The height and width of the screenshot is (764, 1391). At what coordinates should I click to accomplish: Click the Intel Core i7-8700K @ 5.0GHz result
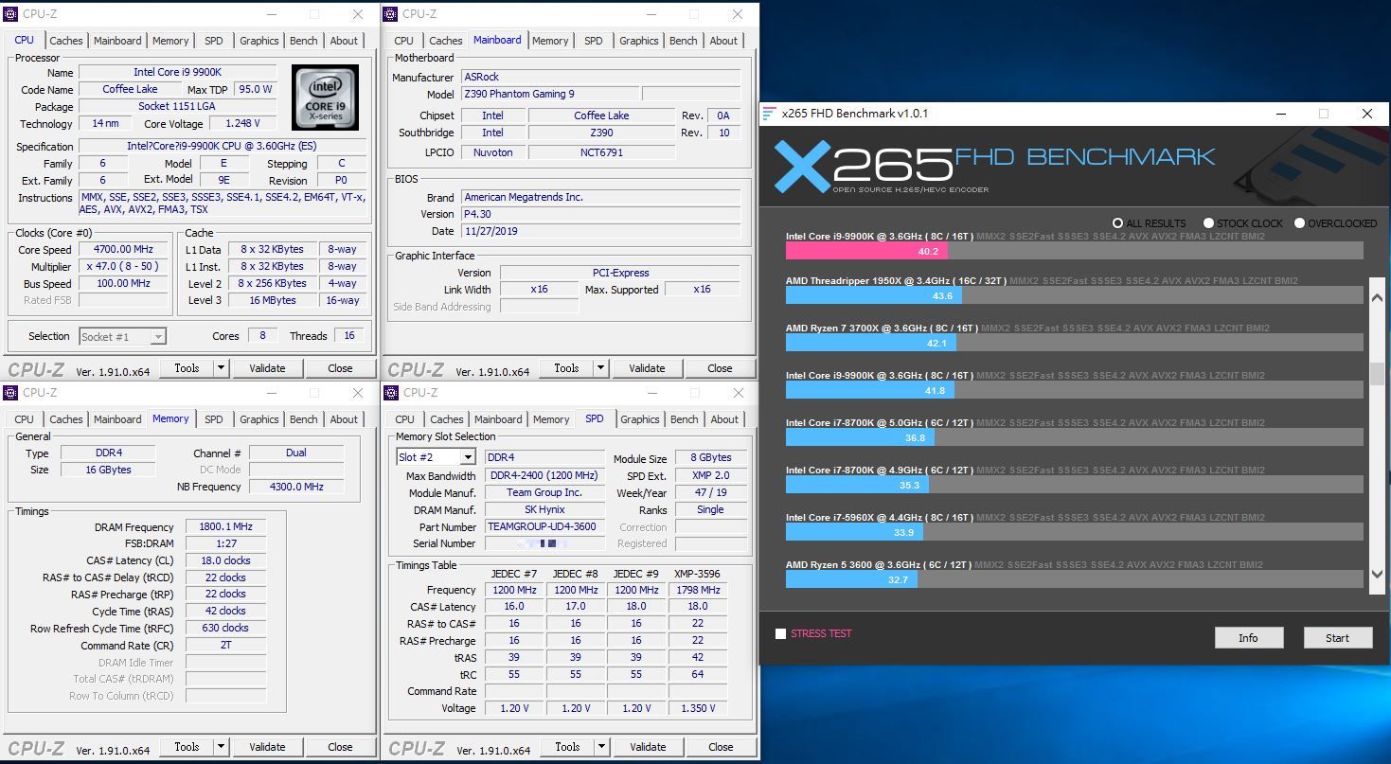[x=861, y=437]
